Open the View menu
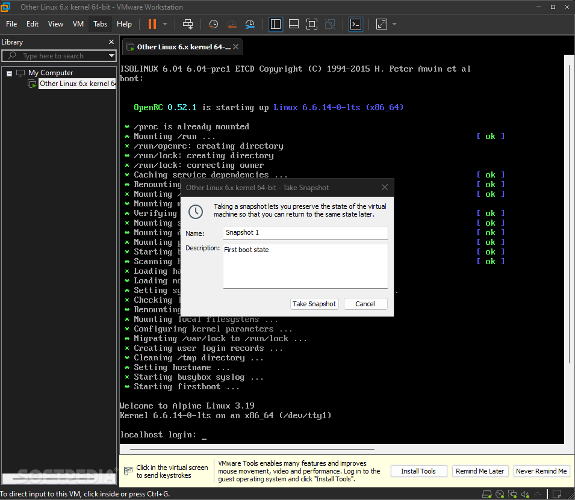This screenshot has width=575, height=500. tap(55, 24)
